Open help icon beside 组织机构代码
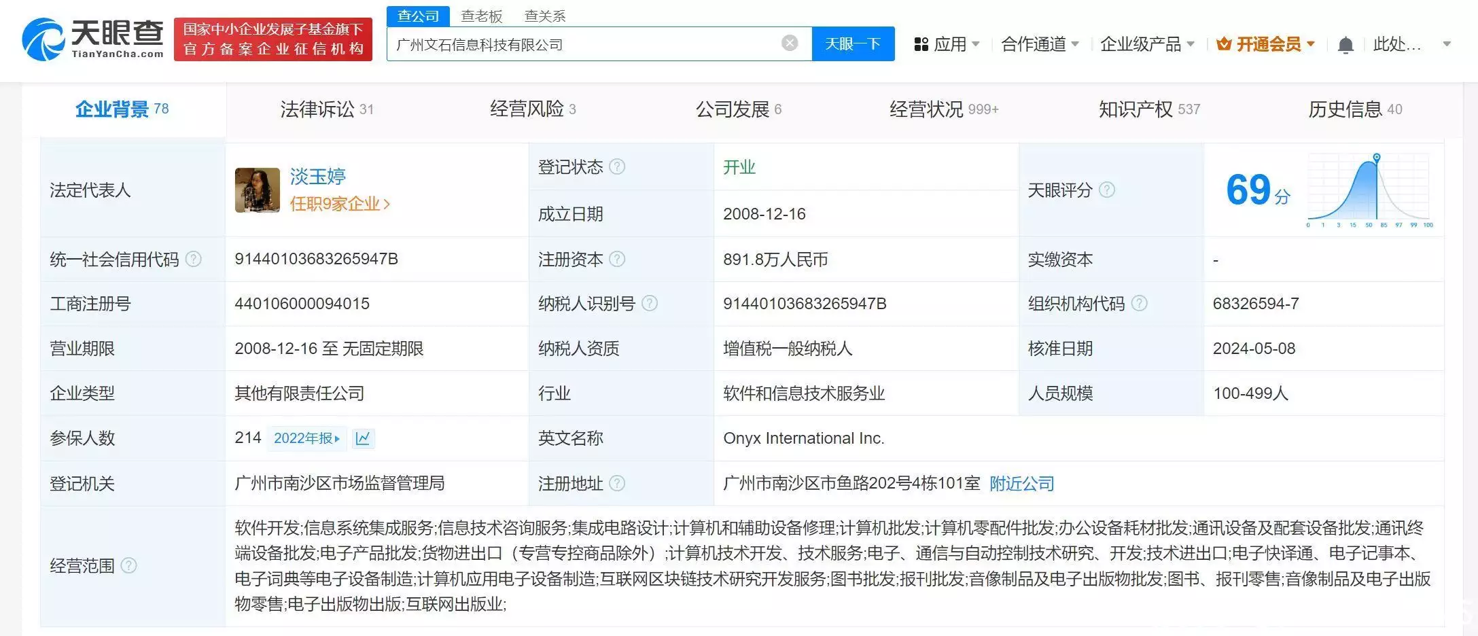 click(1140, 303)
